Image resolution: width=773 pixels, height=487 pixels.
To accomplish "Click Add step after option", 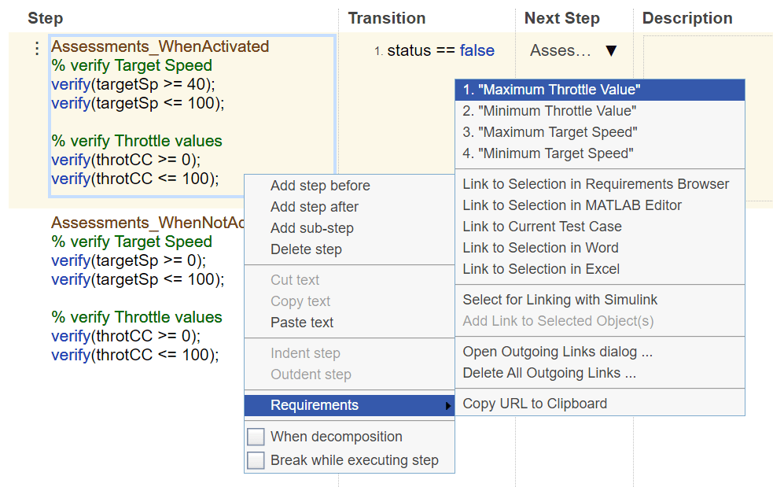I will [315, 207].
